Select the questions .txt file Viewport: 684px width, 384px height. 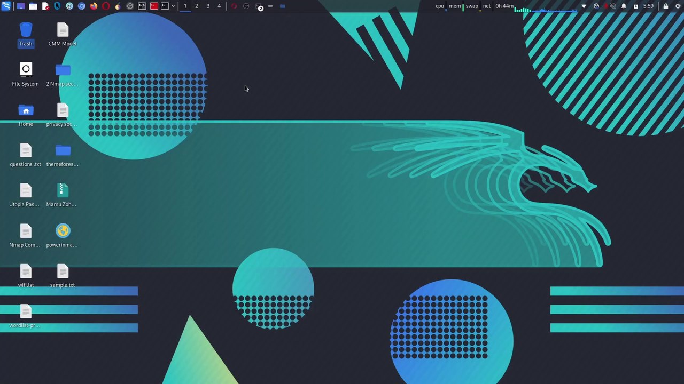pos(26,155)
